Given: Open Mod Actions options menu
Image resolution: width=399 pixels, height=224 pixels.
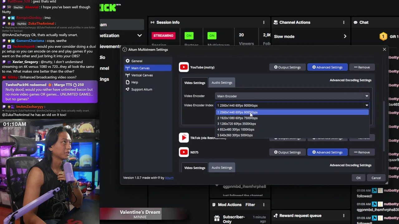Looking at the screenshot, I should [264, 205].
